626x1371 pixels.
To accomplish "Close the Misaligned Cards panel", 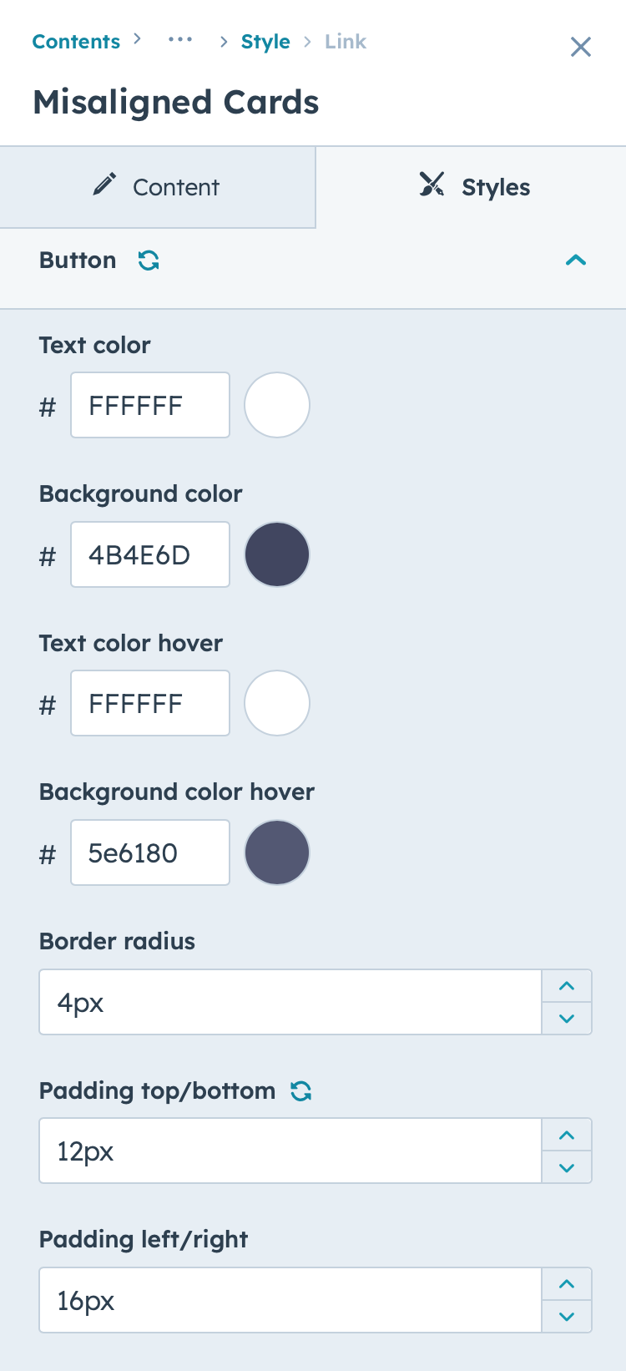I will (581, 47).
